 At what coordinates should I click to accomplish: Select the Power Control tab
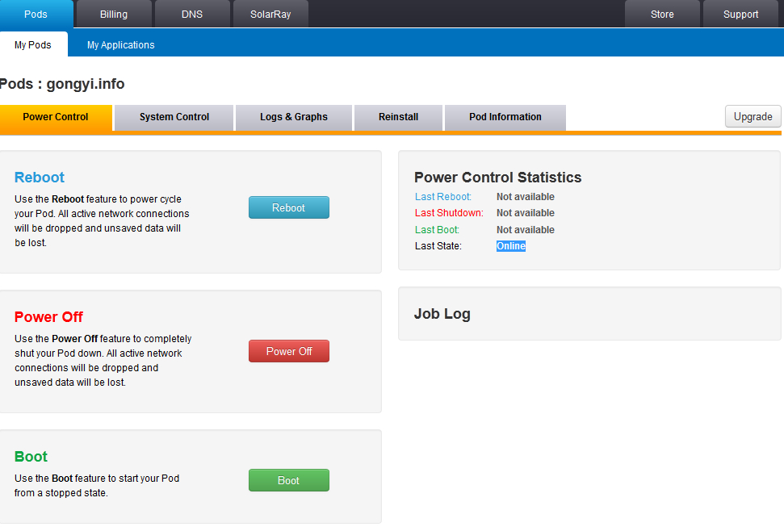[56, 117]
